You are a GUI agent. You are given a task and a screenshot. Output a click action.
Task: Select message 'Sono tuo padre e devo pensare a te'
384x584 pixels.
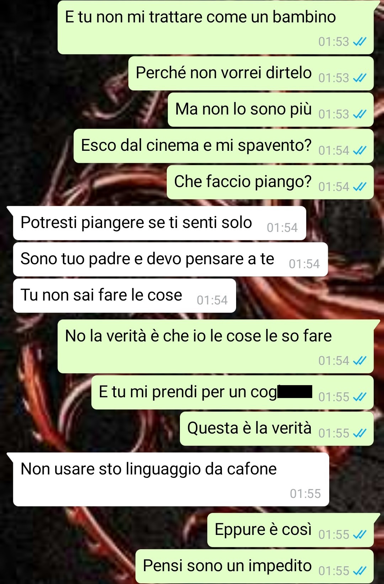pyautogui.click(x=170, y=259)
